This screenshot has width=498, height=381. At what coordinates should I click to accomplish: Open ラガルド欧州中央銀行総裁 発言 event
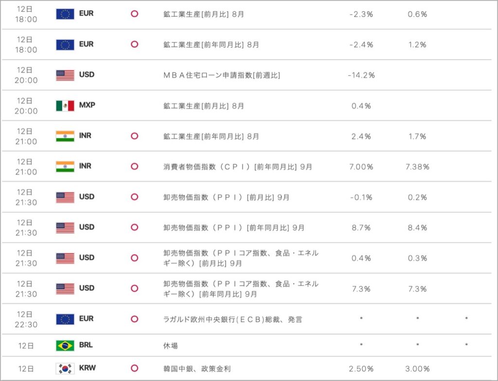click(x=232, y=319)
